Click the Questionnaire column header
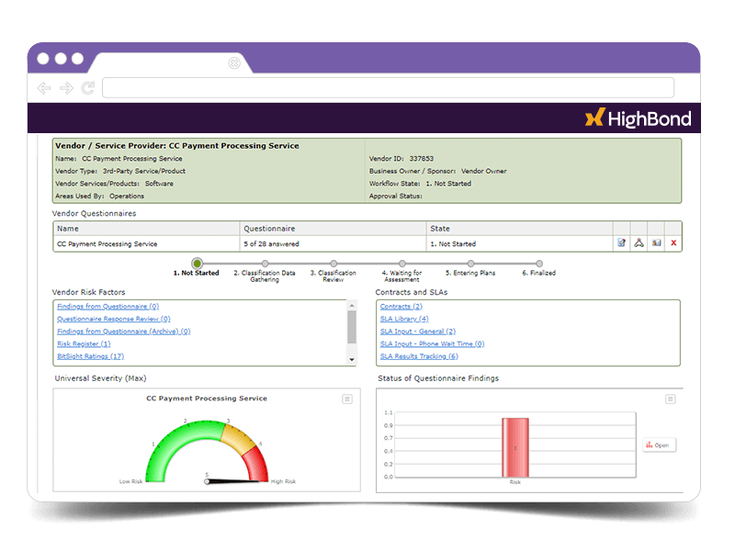The image size is (735, 551). tap(334, 229)
